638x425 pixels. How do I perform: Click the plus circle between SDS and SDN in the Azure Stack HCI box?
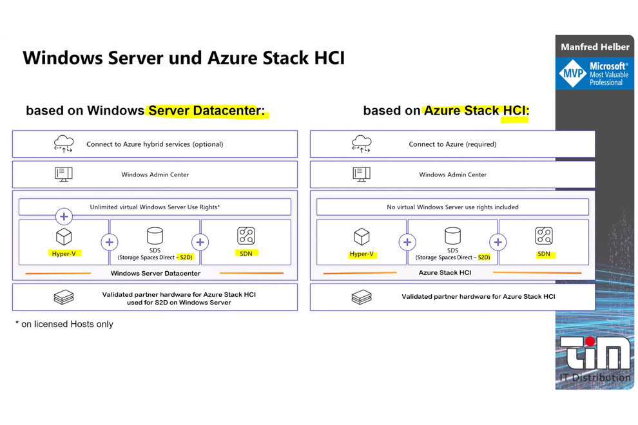(x=498, y=242)
